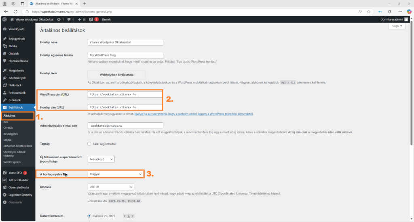Open the comments bubble icon in admin bar
Viewport: 414px width, 222px height.
(69, 19)
